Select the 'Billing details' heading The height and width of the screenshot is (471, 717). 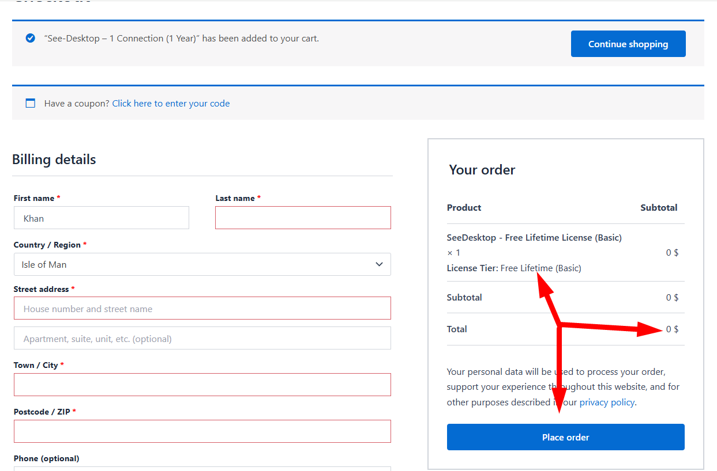click(x=54, y=159)
